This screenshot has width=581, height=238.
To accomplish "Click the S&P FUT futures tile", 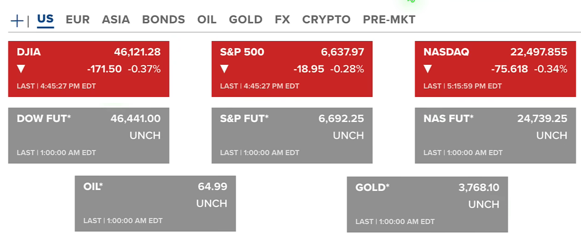I will point(292,136).
